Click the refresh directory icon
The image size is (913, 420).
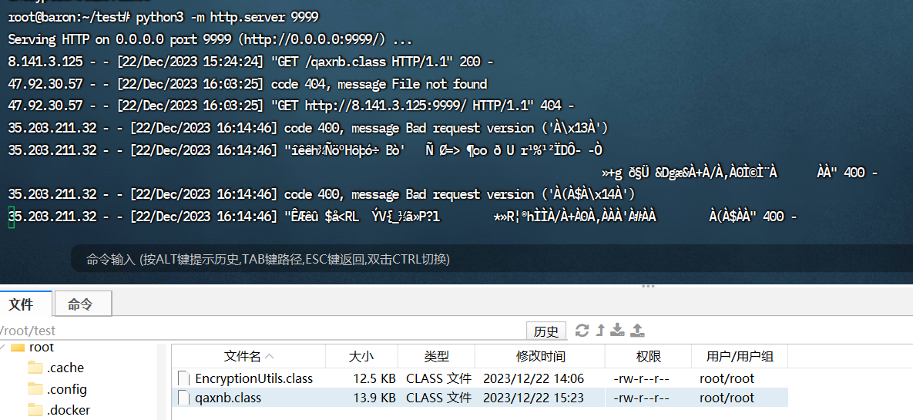(x=582, y=331)
